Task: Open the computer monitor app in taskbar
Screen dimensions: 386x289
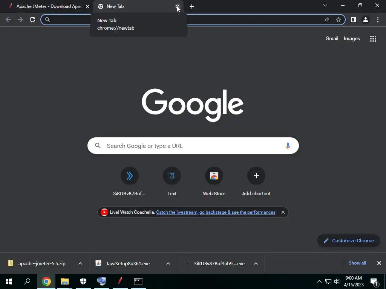Action: pos(101,281)
